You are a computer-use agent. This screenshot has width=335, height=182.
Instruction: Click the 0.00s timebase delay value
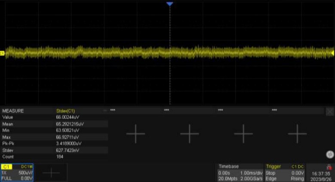[x=224, y=173]
